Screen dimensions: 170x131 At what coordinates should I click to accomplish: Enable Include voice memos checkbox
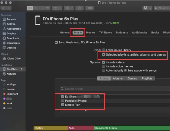(103, 66)
